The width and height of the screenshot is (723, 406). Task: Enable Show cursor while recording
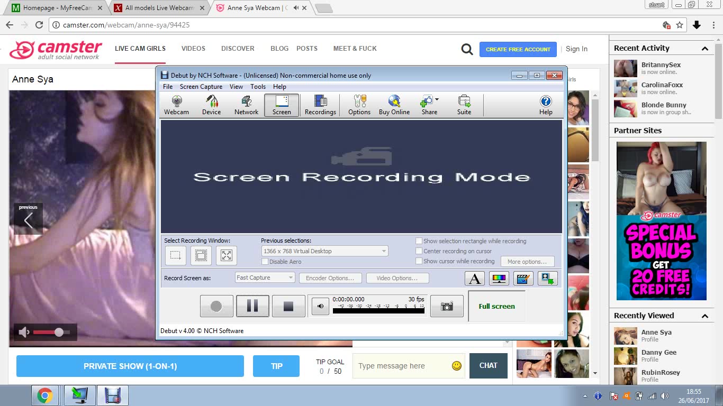coord(419,261)
